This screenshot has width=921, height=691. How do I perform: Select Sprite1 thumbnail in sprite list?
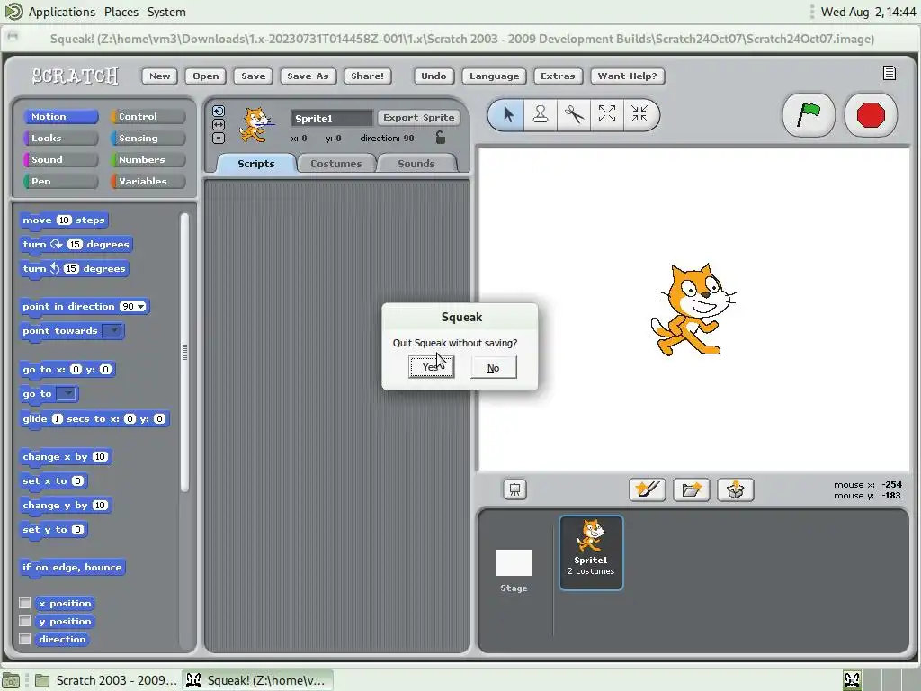(591, 552)
